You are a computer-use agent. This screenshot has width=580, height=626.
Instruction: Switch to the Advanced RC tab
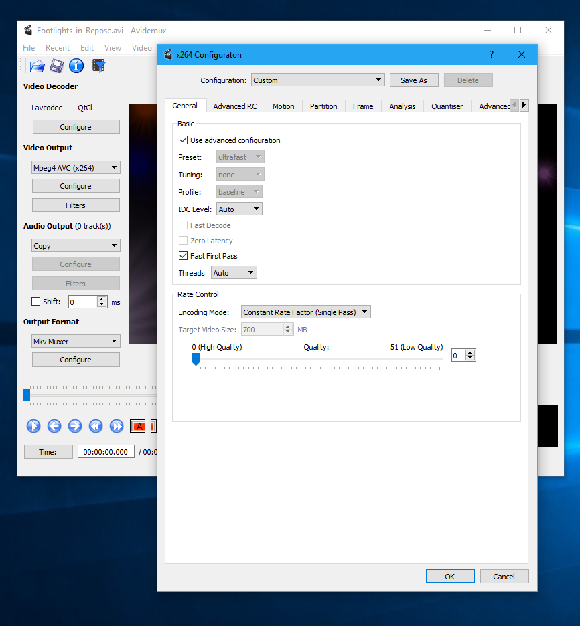tap(235, 106)
